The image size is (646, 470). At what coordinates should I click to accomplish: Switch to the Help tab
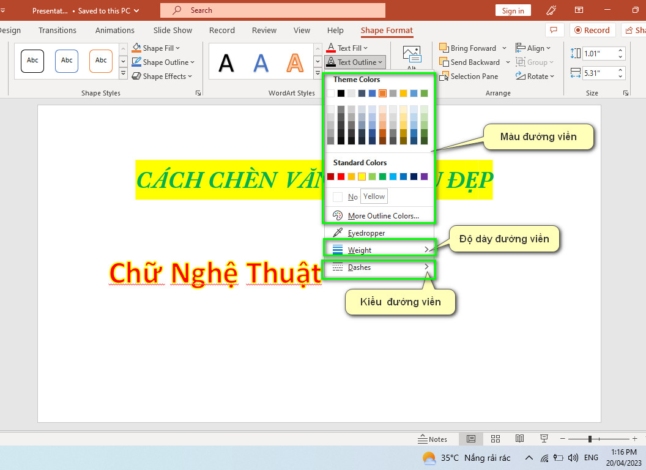pyautogui.click(x=335, y=30)
